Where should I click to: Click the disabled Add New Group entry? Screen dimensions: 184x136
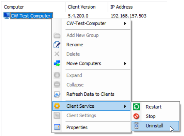(x=91, y=35)
